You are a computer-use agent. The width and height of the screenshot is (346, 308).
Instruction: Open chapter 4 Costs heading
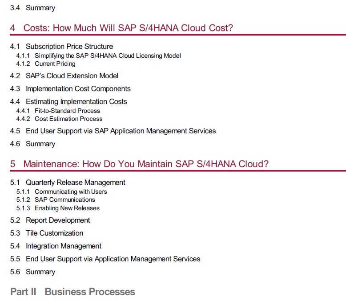tap(121, 28)
